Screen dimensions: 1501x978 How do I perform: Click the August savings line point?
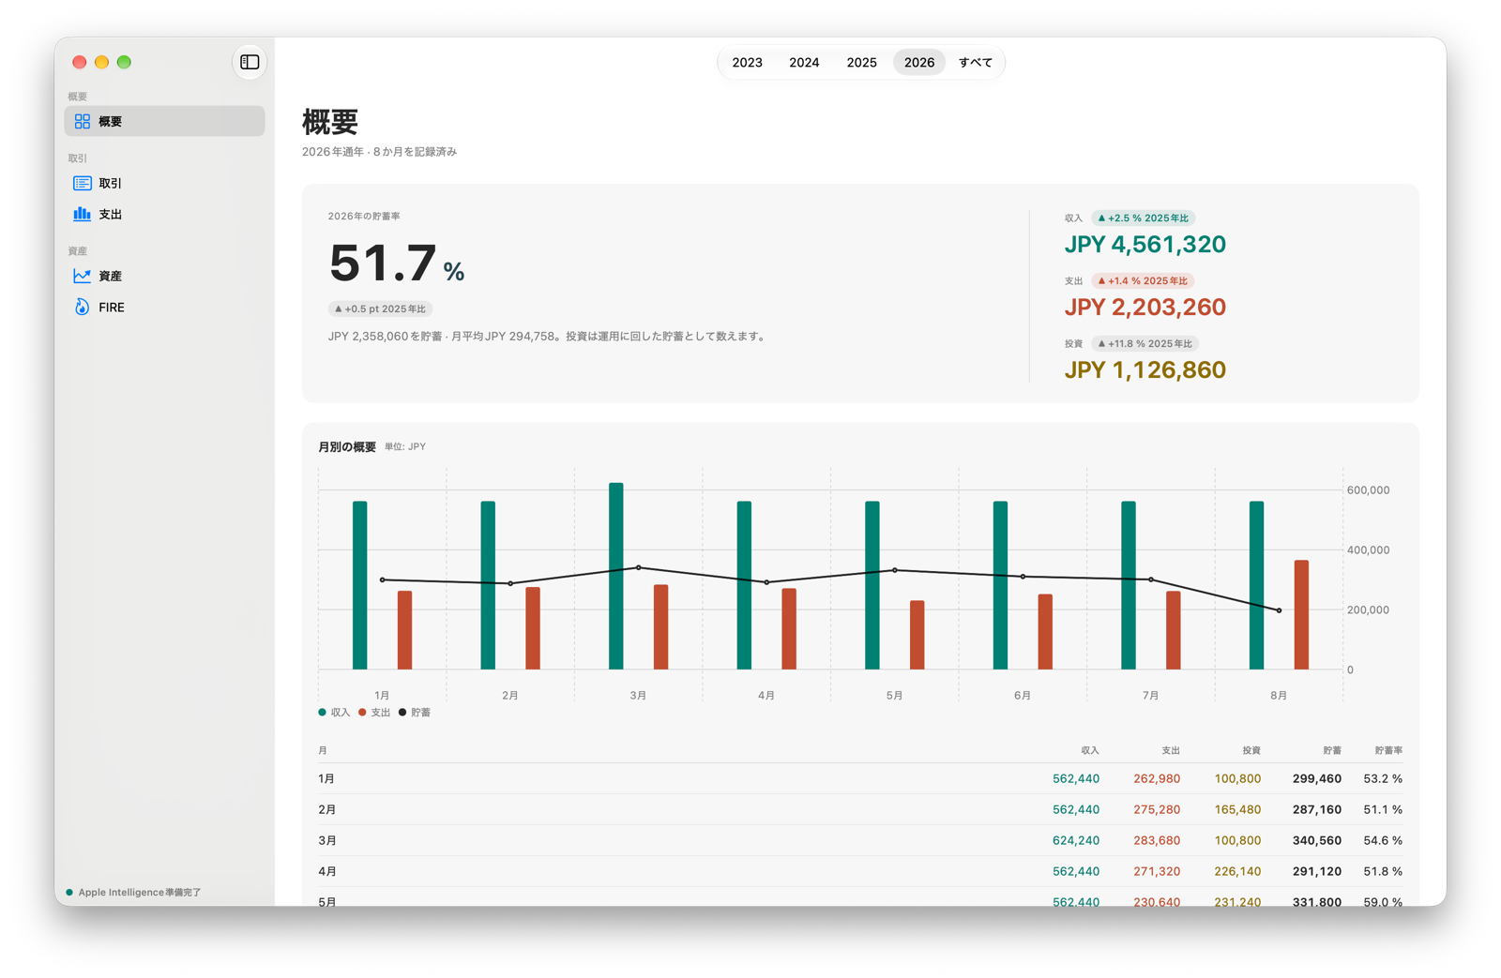point(1280,610)
